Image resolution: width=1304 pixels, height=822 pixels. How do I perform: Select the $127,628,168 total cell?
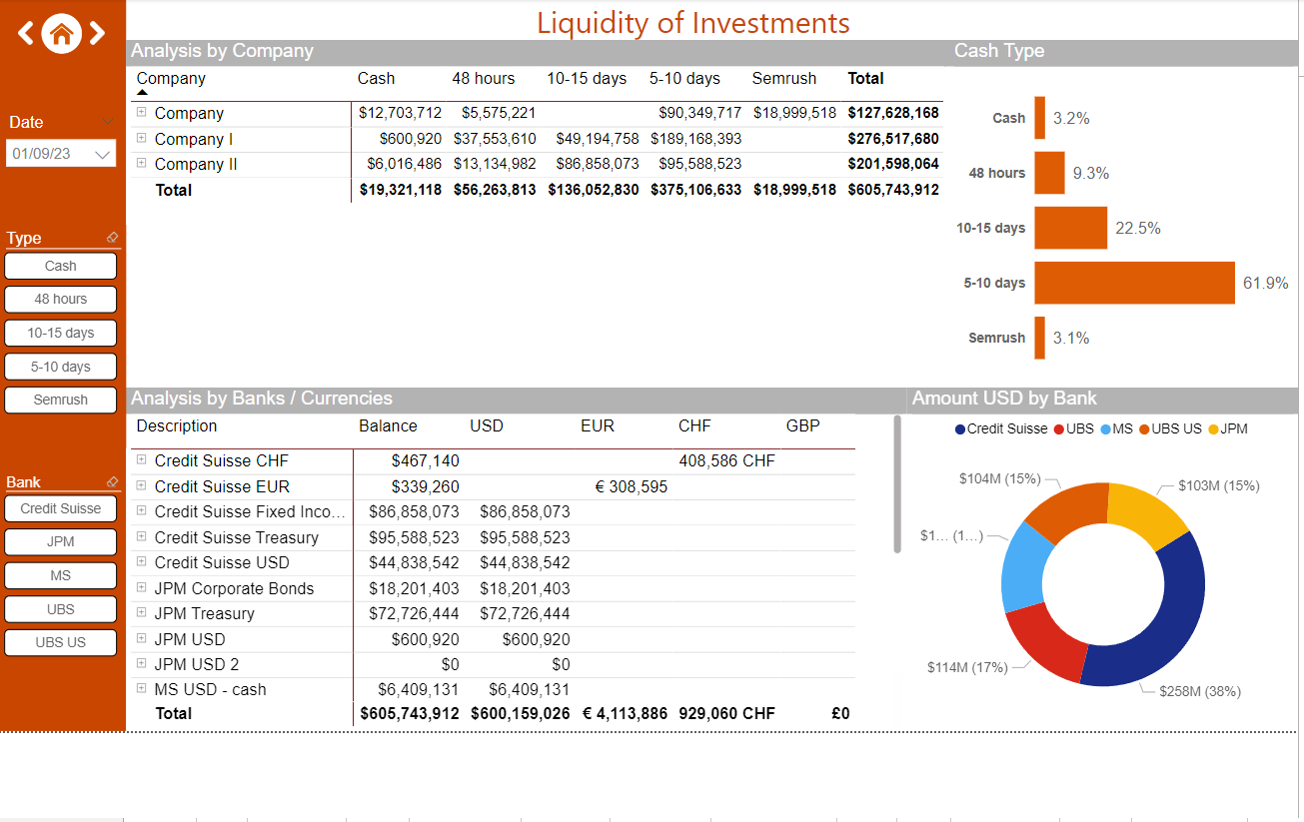[893, 113]
